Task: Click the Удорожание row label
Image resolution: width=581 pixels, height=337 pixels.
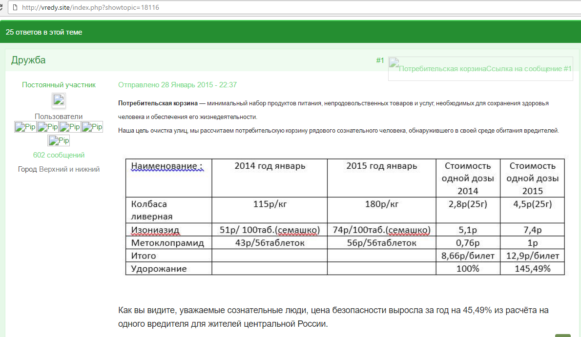Action: tap(168, 269)
